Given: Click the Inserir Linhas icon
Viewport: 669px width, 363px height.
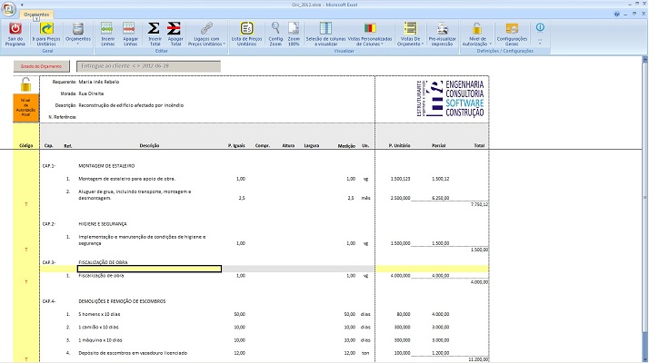Looking at the screenshot, I should click(107, 29).
